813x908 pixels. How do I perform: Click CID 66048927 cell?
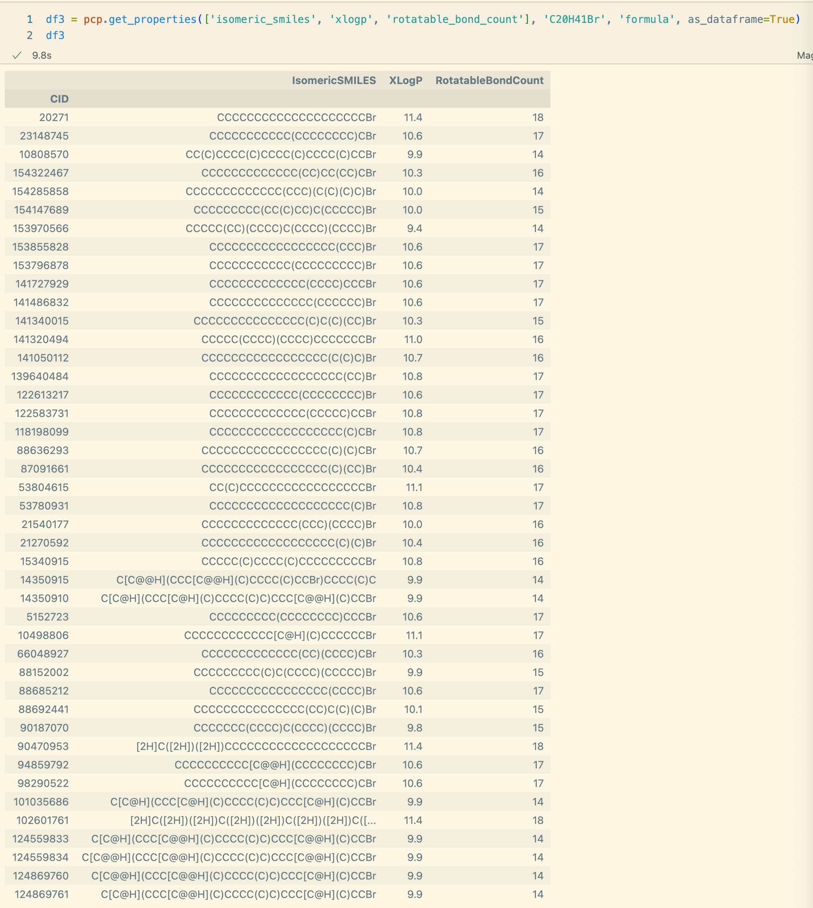coord(43,654)
